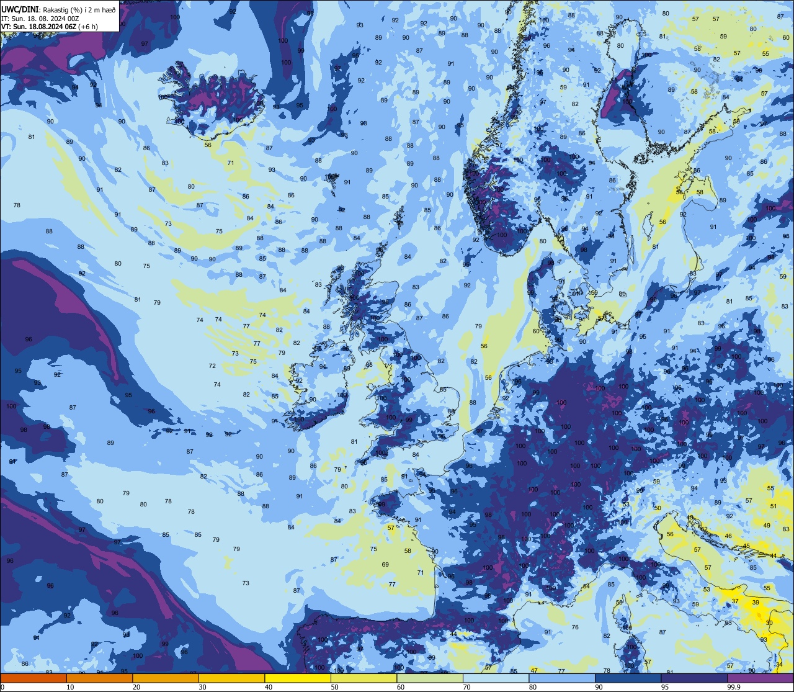Click the map humidity value 30

coord(769,622)
